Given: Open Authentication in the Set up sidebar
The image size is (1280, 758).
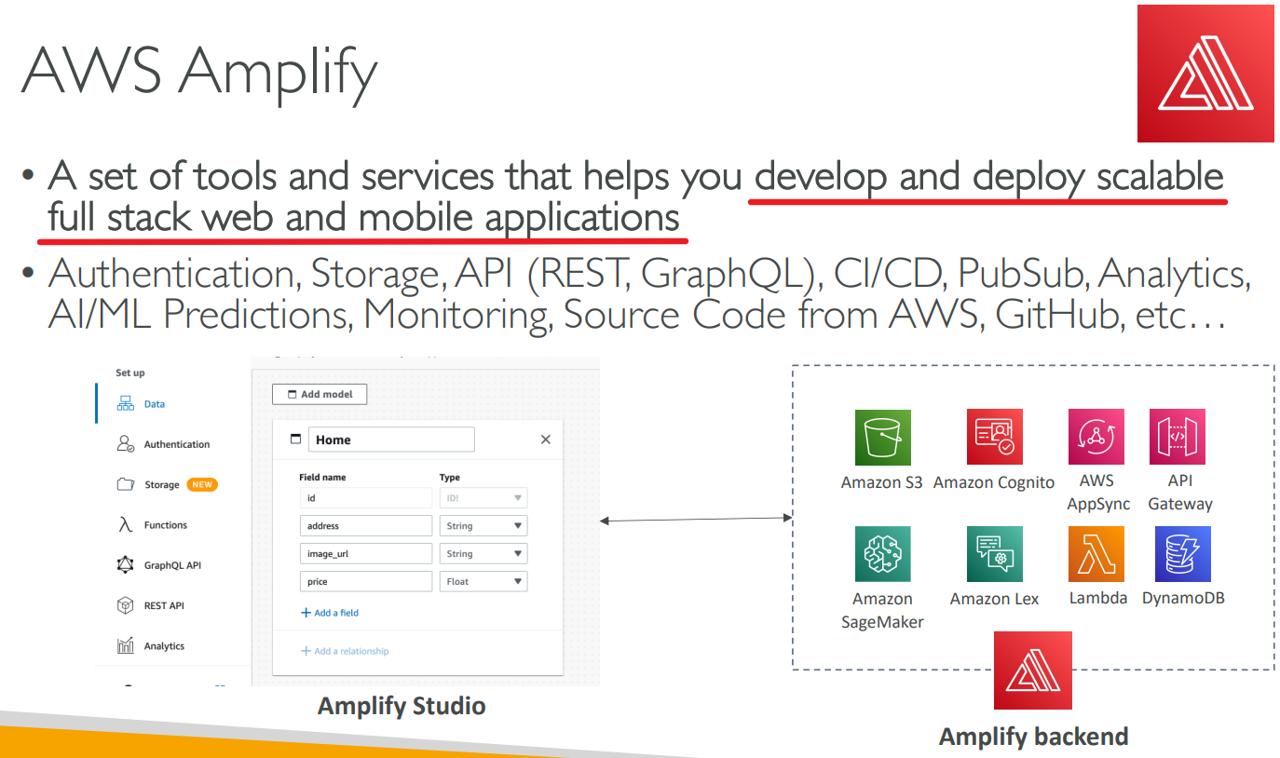Looking at the screenshot, I should (x=176, y=444).
